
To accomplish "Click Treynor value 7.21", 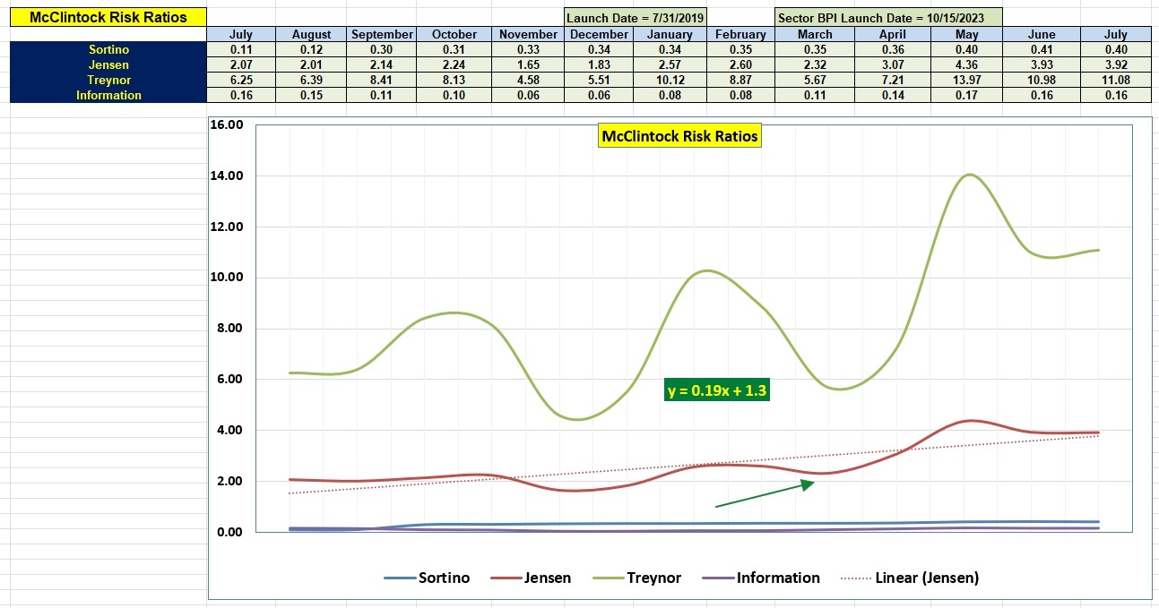I will click(x=893, y=80).
